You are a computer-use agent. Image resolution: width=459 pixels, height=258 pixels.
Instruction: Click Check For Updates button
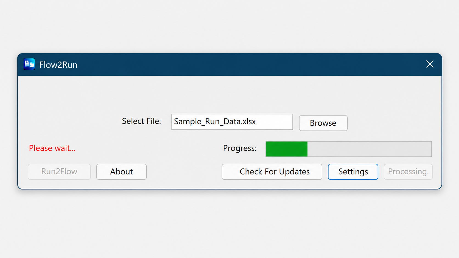coord(272,172)
